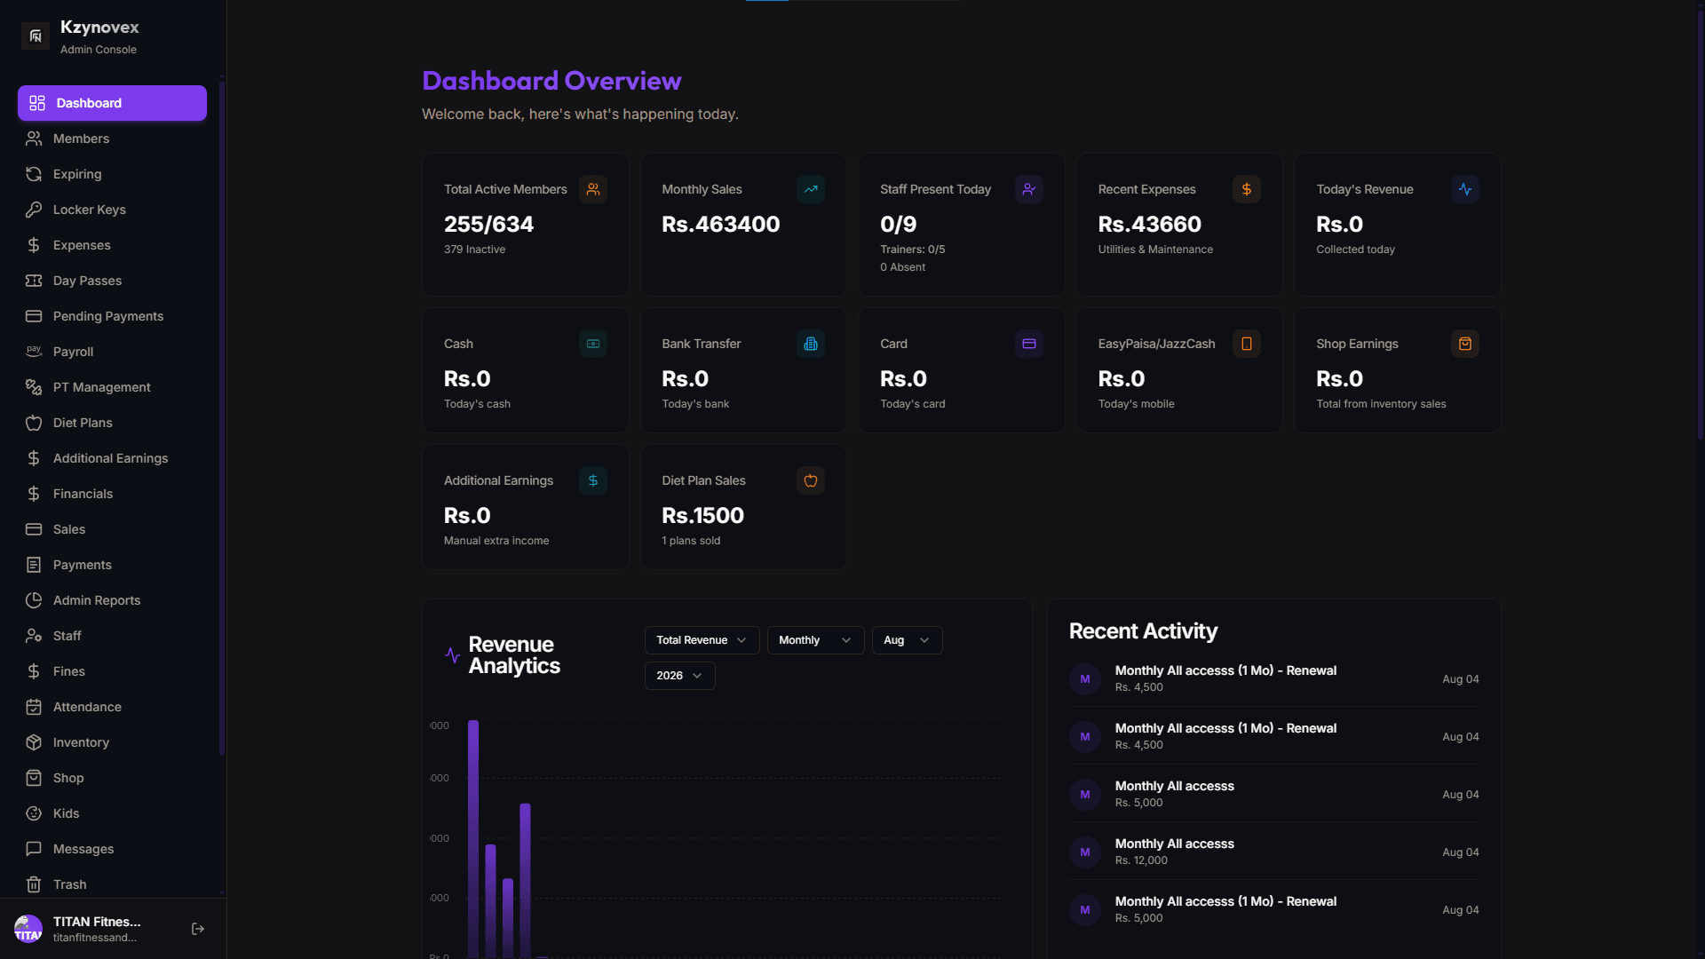Open the Expiring memberships page

click(112, 174)
